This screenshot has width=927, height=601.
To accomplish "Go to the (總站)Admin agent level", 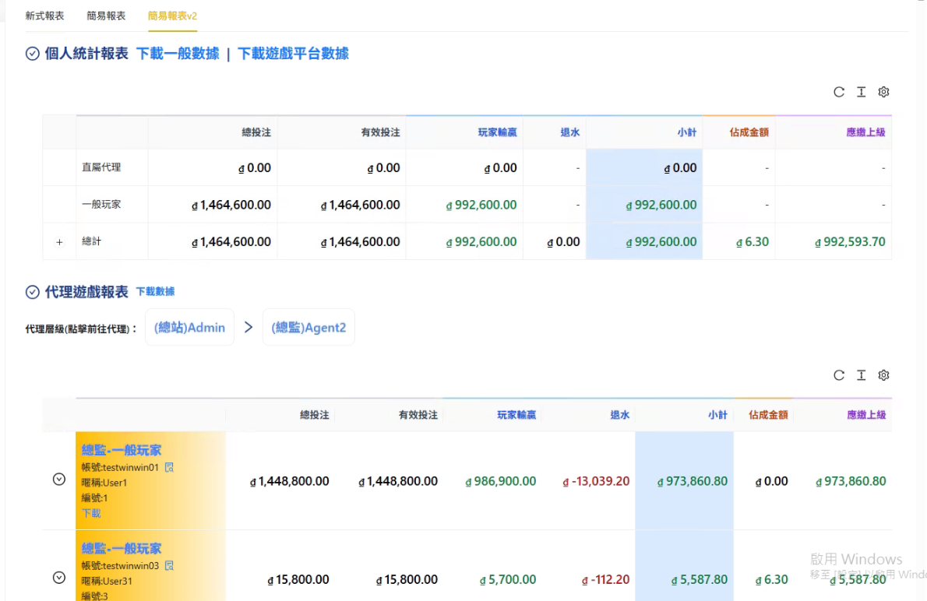I will coord(191,328).
